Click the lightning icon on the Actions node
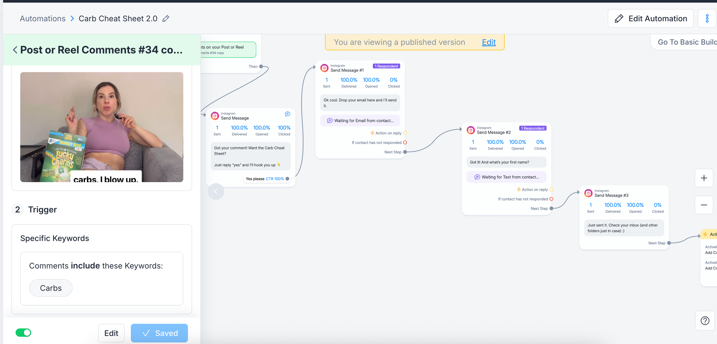The image size is (717, 344). point(705,235)
